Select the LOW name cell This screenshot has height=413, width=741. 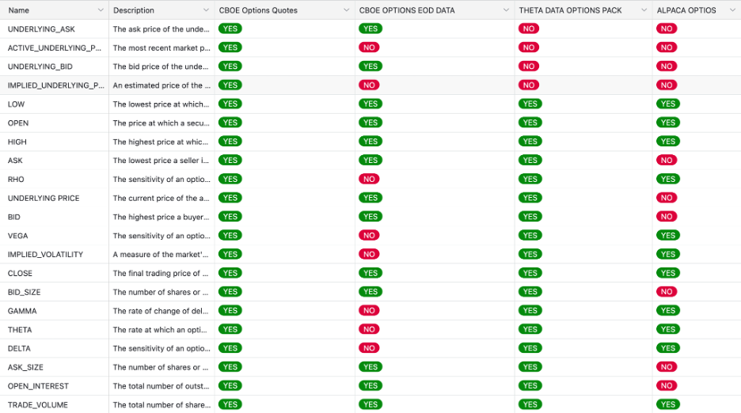55,104
